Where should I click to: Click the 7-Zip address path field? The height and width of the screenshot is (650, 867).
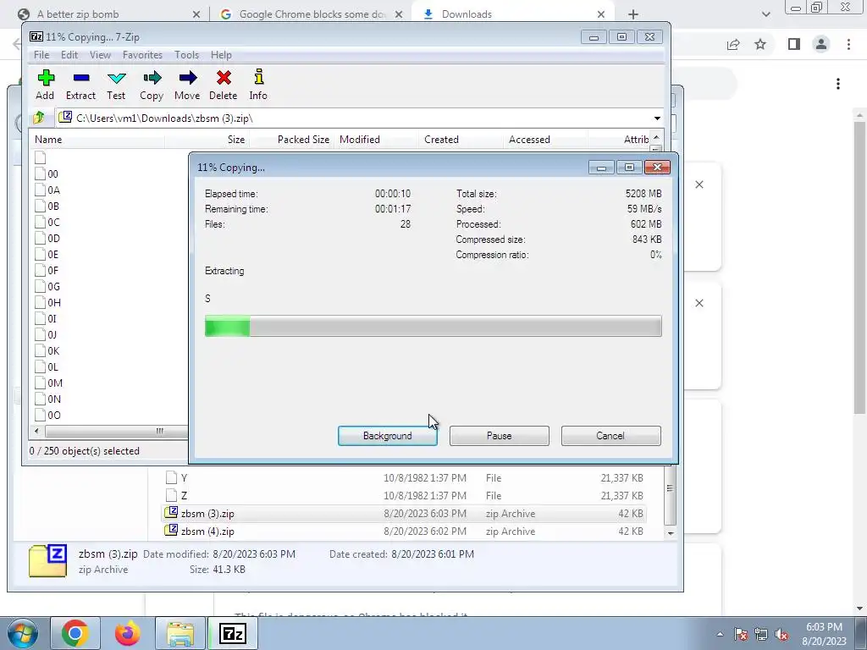point(354,118)
